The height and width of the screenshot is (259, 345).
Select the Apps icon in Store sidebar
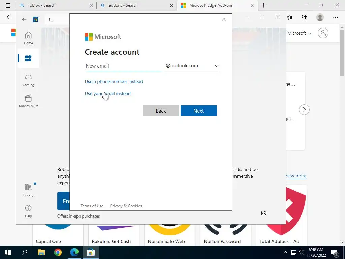point(28,58)
